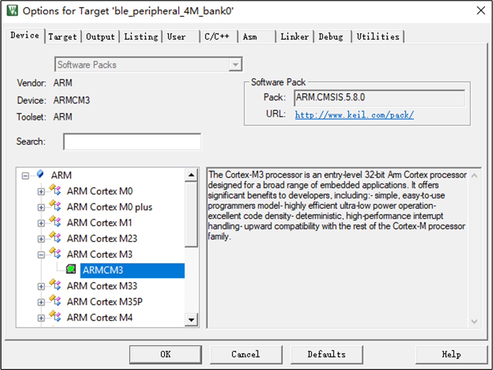Select the ARM Cortex M1 tree label
493x370 pixels.
[99, 223]
